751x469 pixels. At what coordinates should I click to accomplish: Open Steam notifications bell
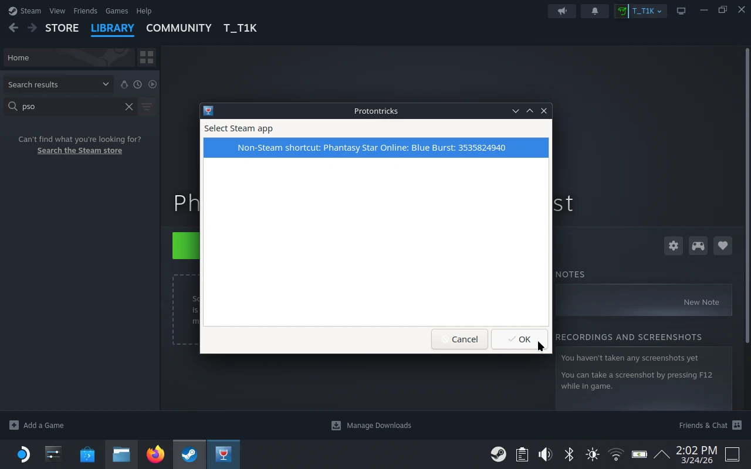click(x=594, y=11)
